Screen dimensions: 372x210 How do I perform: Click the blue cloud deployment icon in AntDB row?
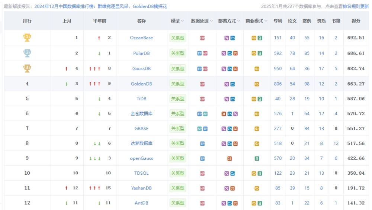click(230, 203)
